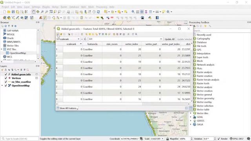This screenshot has height=141, width=251.
Task: Click the Layers panel filter legend icon
Action: [x=12, y=70]
